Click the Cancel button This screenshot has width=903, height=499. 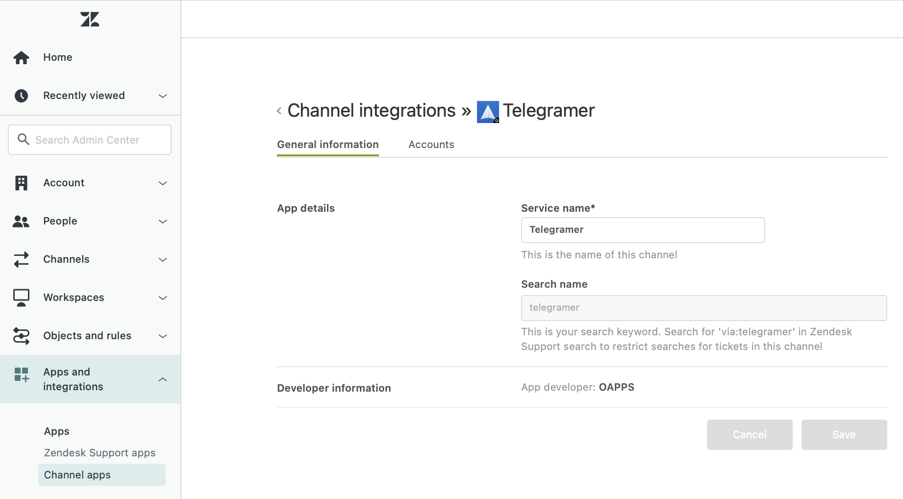tap(749, 434)
